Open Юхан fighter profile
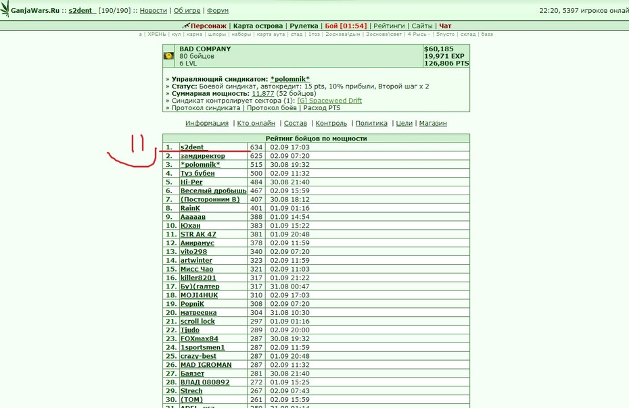Viewport: 629px width, 408px height. pos(190,226)
